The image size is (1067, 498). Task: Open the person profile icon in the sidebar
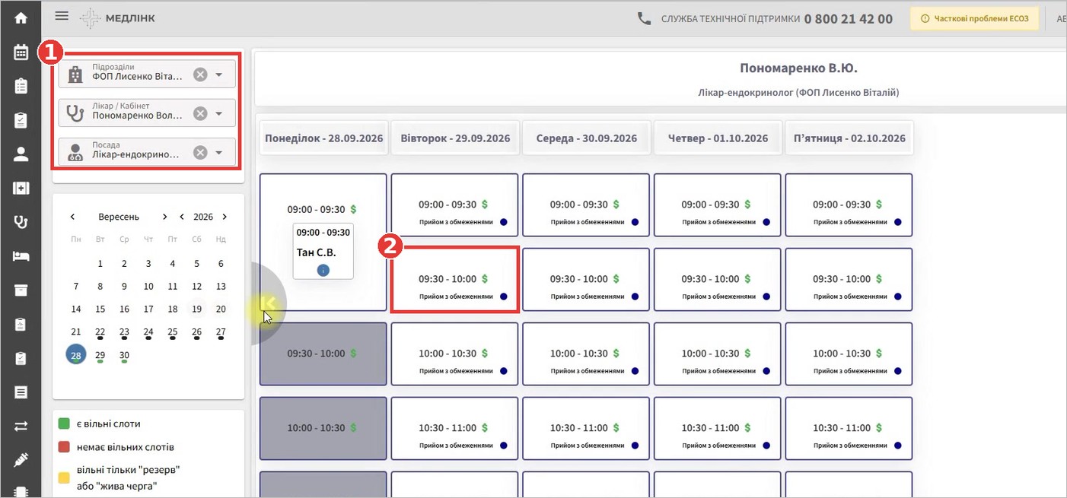tap(21, 154)
